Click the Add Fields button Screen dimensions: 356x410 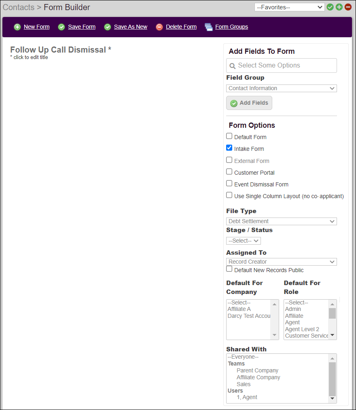pyautogui.click(x=249, y=103)
